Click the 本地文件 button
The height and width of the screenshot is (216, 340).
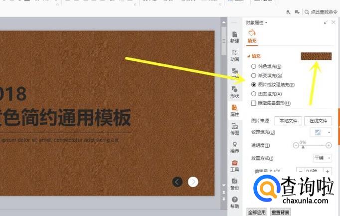[288, 121]
